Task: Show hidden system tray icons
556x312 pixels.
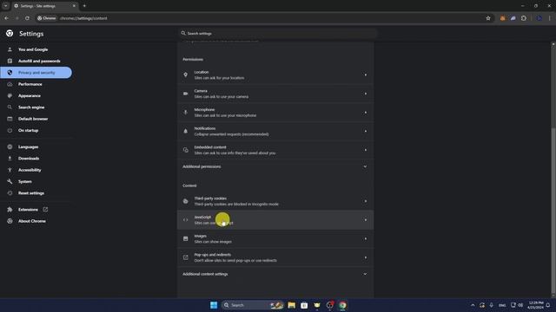Action: click(473, 305)
